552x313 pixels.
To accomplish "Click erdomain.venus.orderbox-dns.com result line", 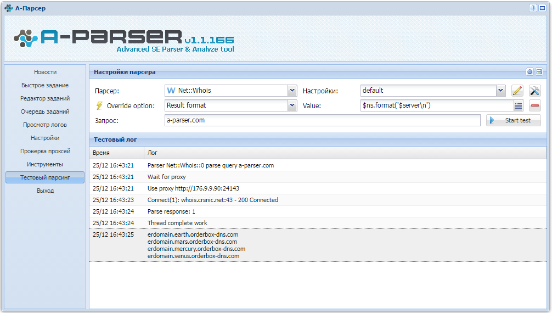I will [x=193, y=256].
